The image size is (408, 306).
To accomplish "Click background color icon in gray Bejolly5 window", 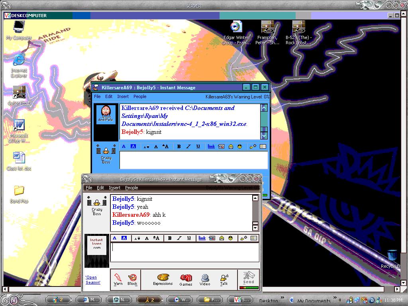I will click(x=124, y=238).
